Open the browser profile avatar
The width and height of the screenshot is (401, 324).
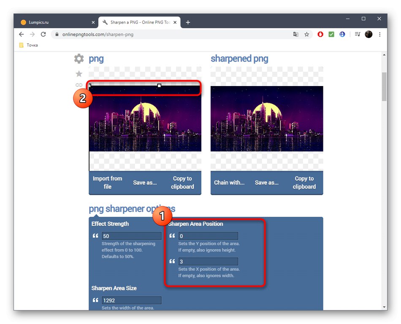[368, 34]
